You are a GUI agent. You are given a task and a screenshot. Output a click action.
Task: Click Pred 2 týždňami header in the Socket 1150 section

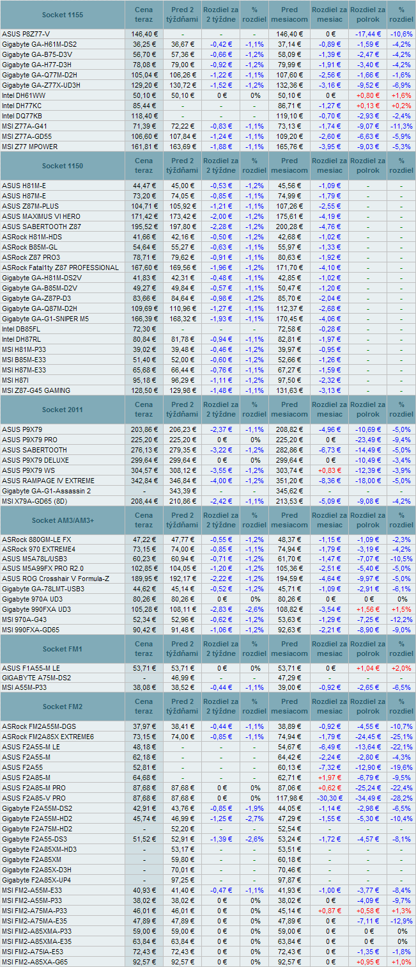click(x=183, y=166)
